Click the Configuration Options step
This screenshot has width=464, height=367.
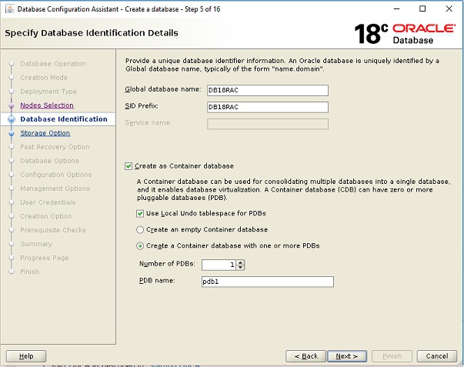(x=56, y=175)
